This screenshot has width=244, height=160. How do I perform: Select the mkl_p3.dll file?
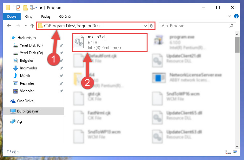pos(110,42)
